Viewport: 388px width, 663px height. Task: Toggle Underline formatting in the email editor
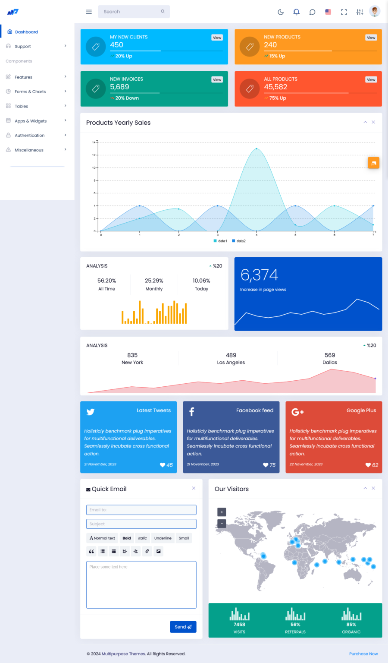[163, 538]
